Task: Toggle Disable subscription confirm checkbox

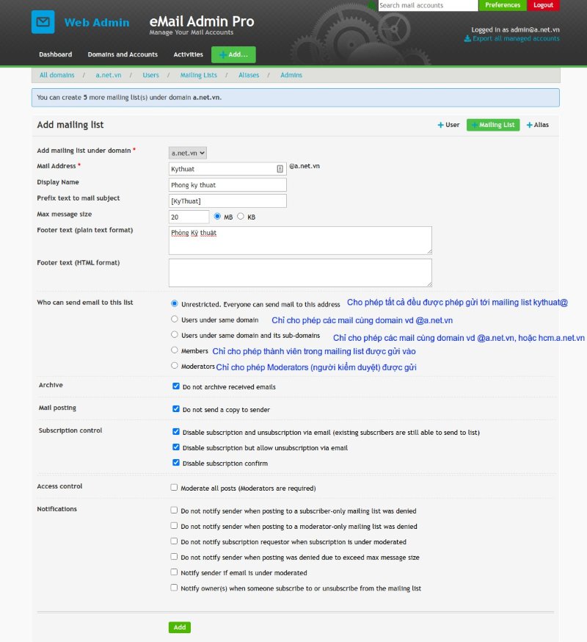Action: tap(176, 463)
